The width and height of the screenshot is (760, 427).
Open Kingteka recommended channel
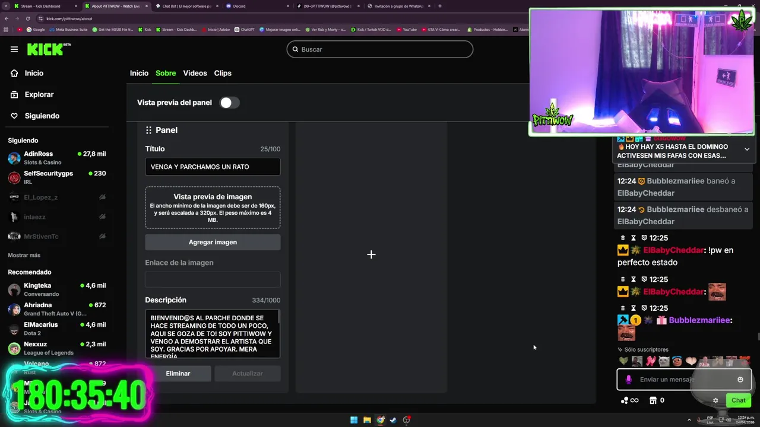coord(57,289)
